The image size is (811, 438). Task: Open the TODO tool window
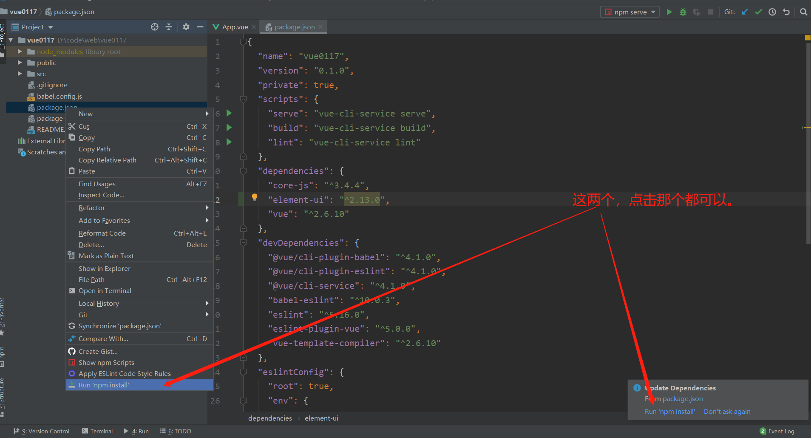click(176, 431)
